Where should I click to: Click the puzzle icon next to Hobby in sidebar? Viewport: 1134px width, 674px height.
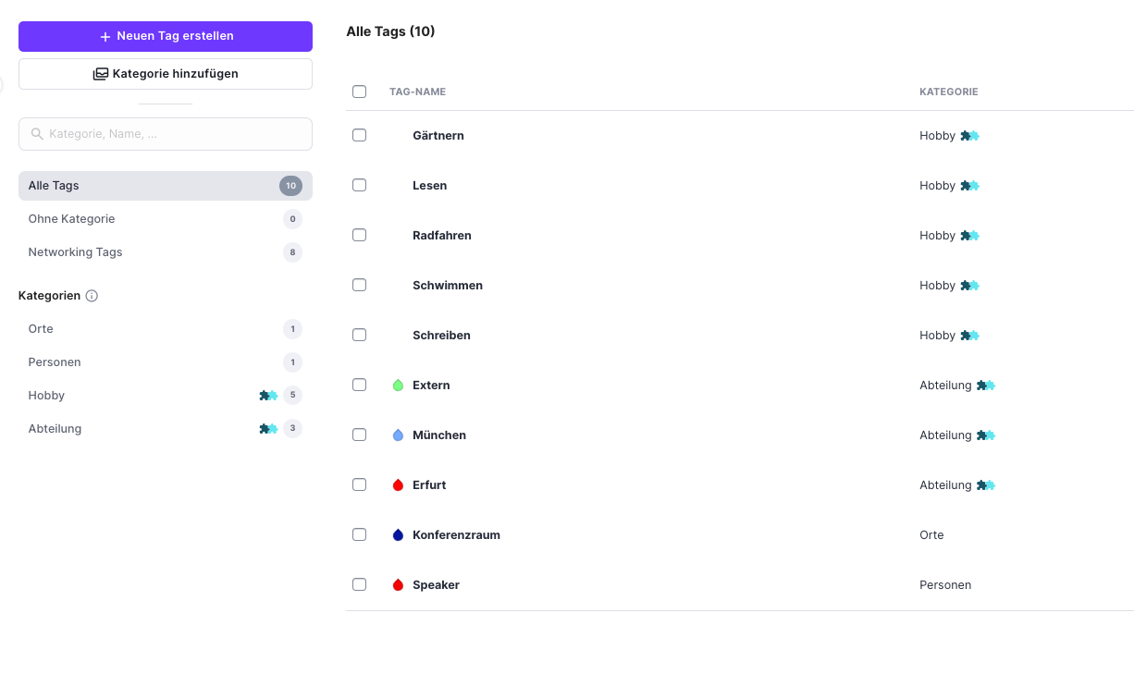coord(268,396)
